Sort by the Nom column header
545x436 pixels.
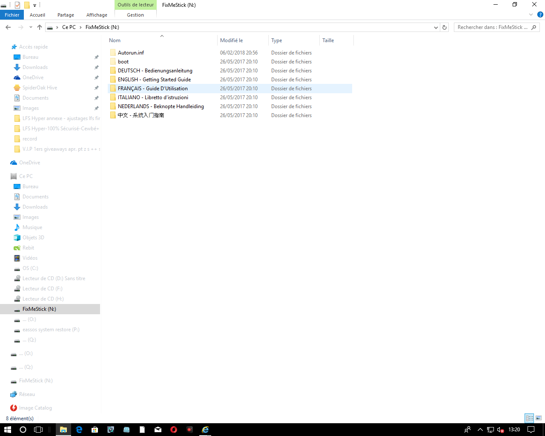161,40
